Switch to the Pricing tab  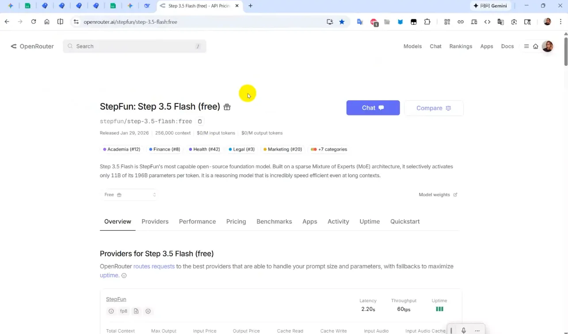point(236,221)
